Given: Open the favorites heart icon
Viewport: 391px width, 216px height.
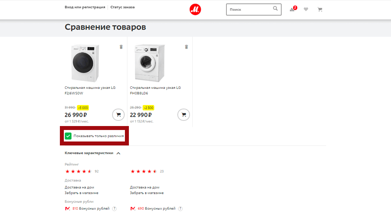Looking at the screenshot, I should (x=306, y=10).
